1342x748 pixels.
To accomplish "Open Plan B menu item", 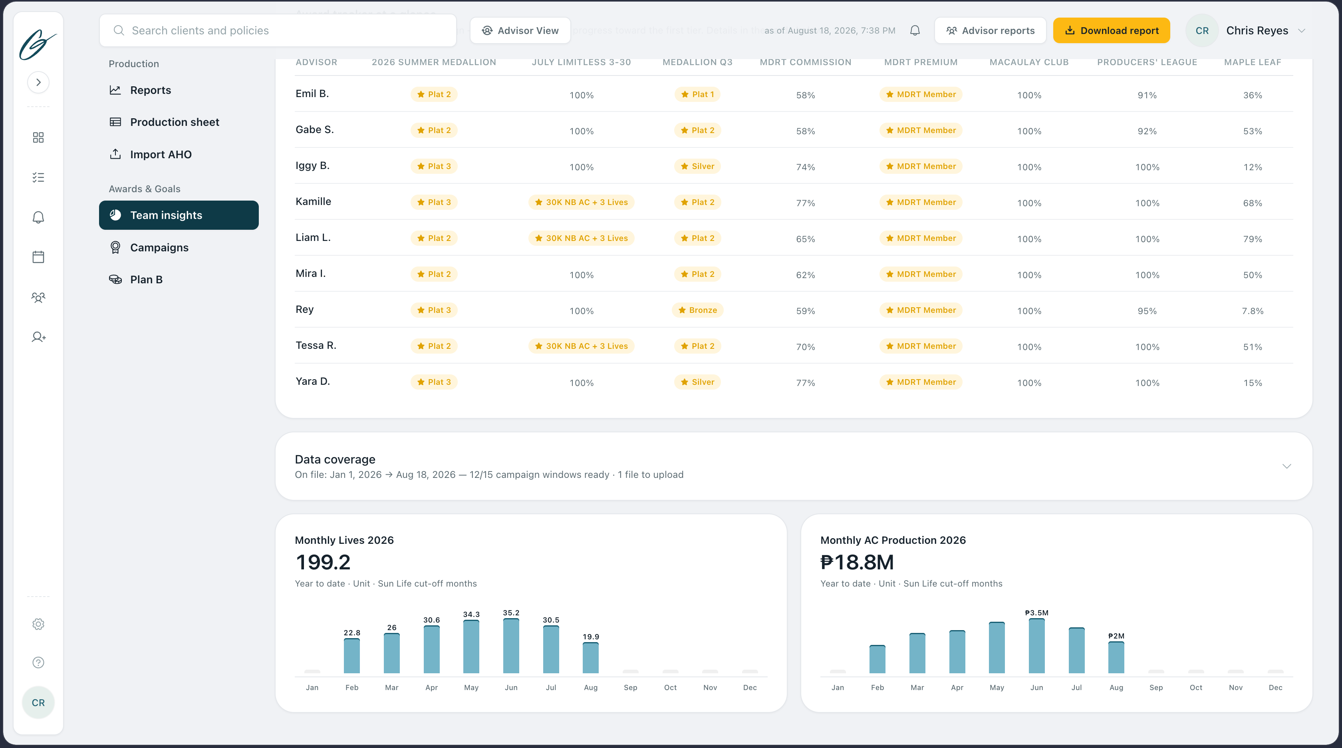I will click(x=179, y=279).
